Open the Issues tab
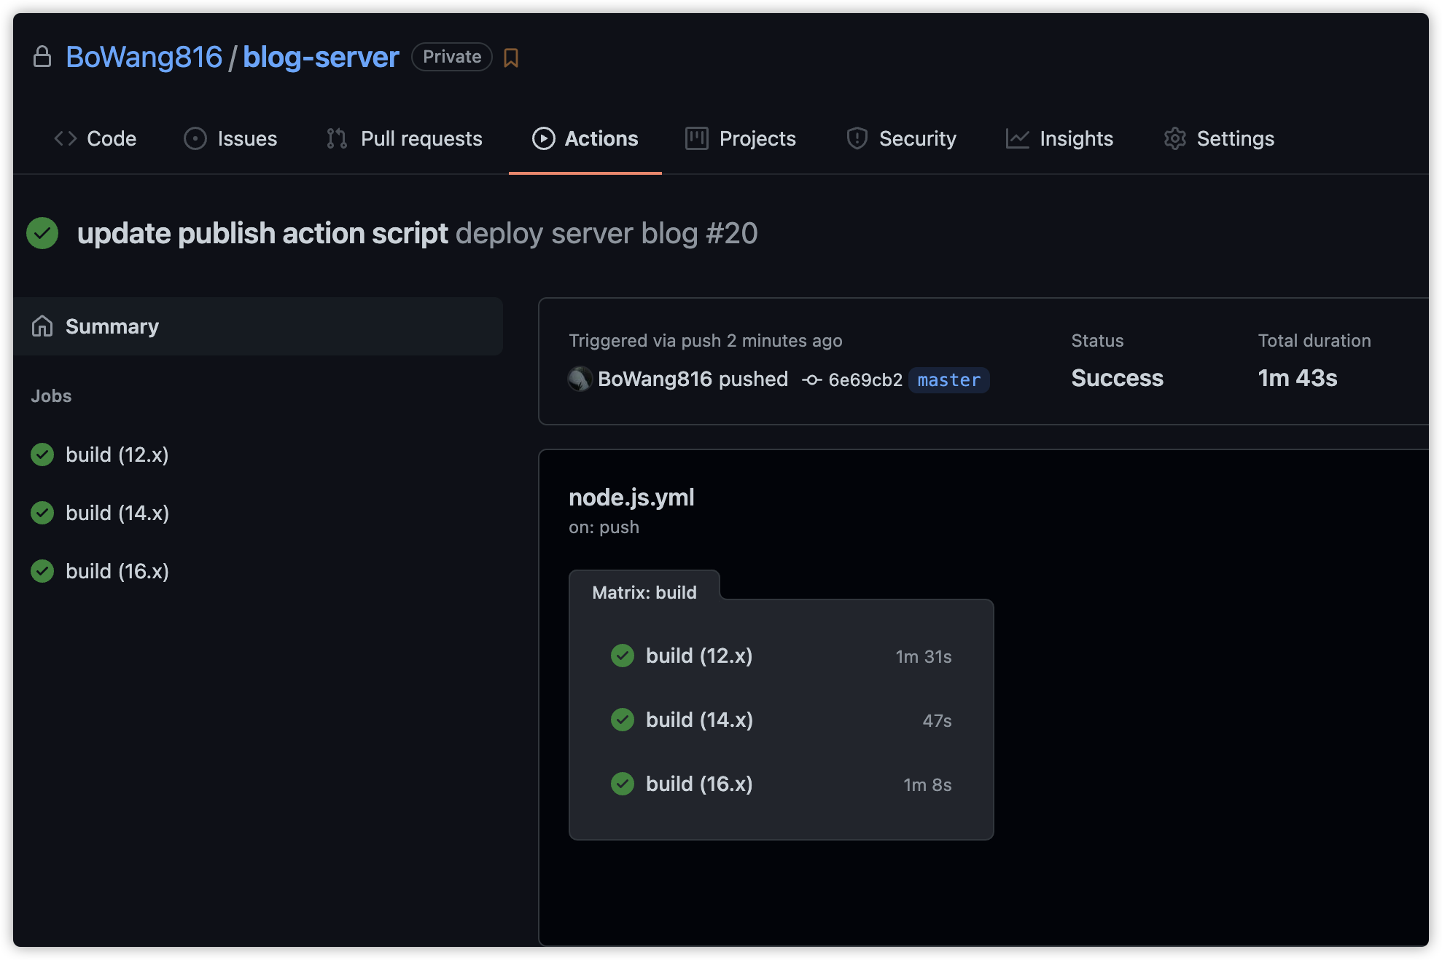The image size is (1442, 960). tap(230, 138)
